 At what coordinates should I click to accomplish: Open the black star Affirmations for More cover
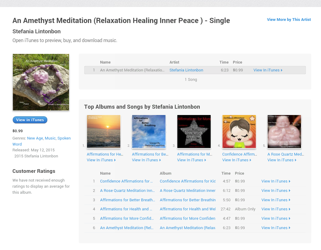click(x=194, y=132)
